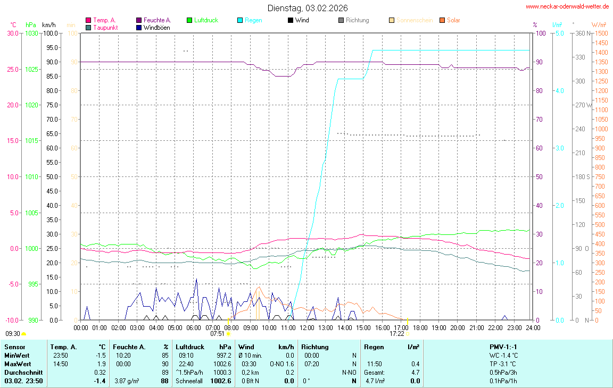
Task: Select the cyan Regen legend marker
Action: pyautogui.click(x=240, y=20)
